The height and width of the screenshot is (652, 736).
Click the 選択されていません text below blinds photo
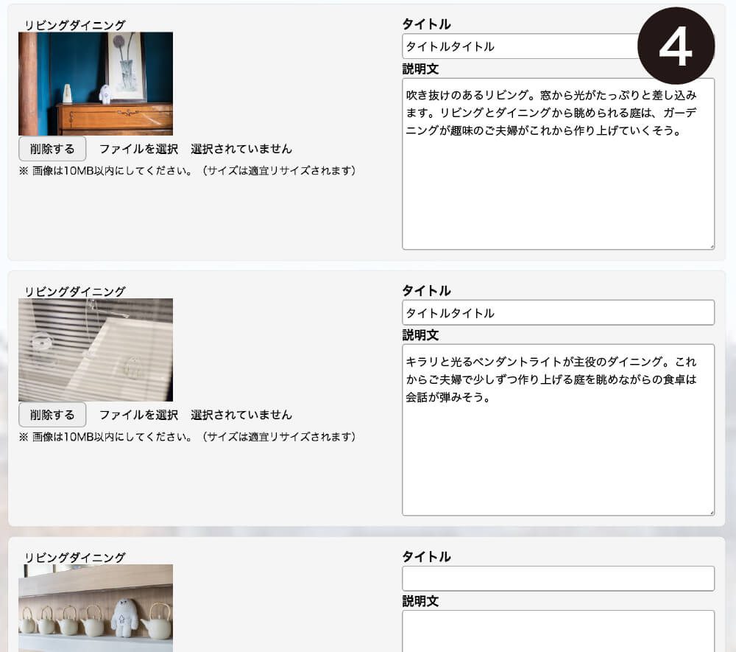[x=241, y=415]
